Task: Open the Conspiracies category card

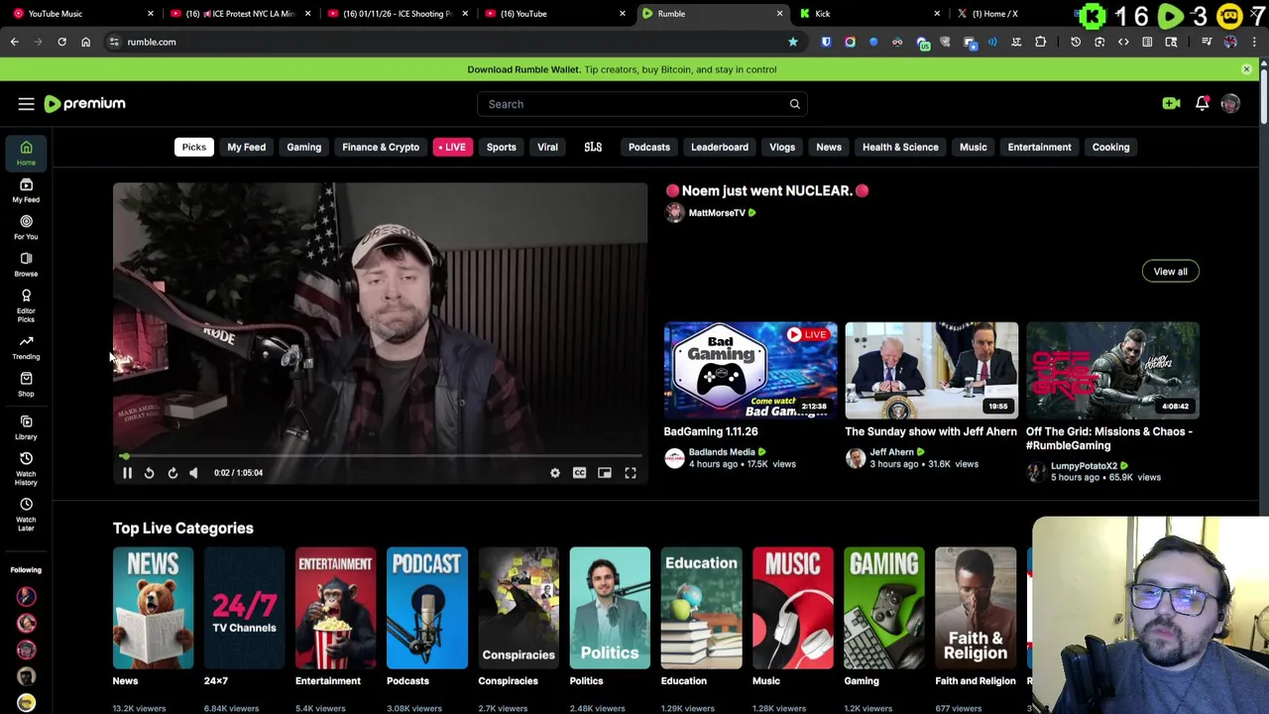Action: (x=519, y=608)
